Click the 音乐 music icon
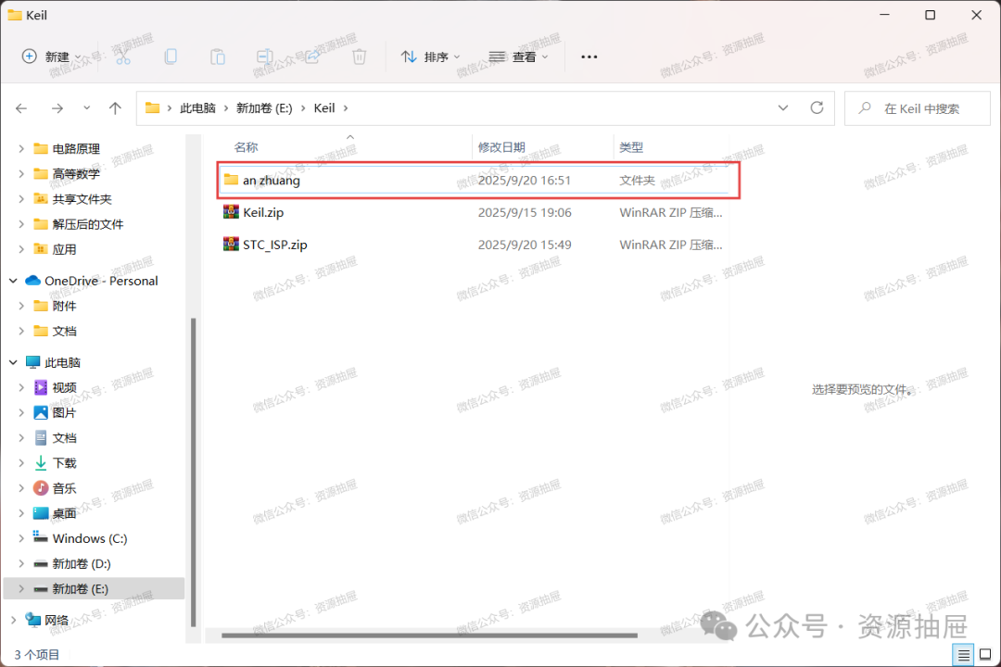1001x667 pixels. coord(41,488)
